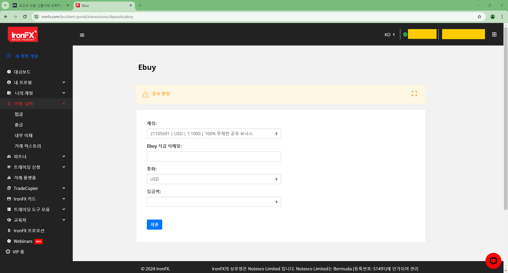508x273 pixels.
Task: Bookmark this page with star icon
Action: pyautogui.click(x=479, y=17)
